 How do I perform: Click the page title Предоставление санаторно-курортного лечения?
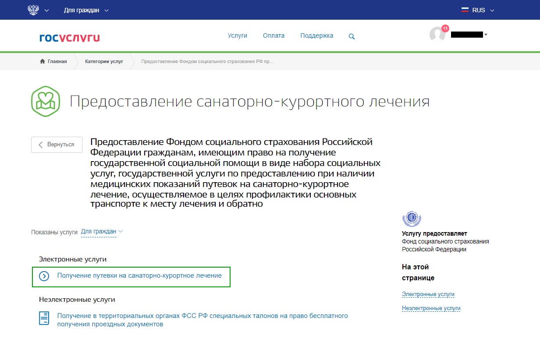250,102
